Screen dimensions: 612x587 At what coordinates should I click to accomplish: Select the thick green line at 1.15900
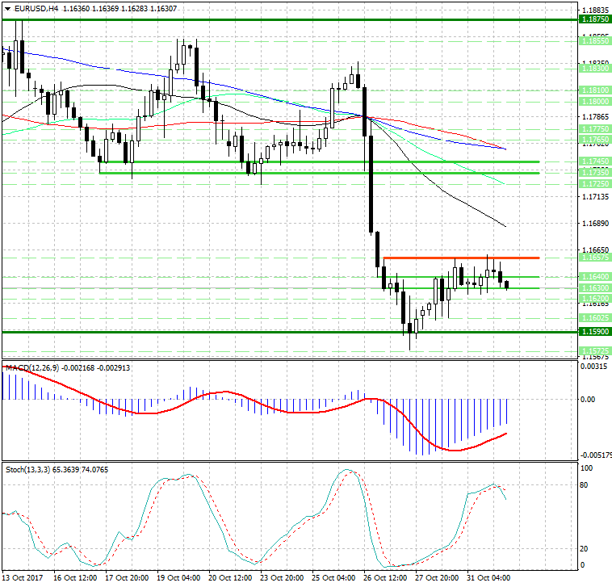click(x=242, y=332)
